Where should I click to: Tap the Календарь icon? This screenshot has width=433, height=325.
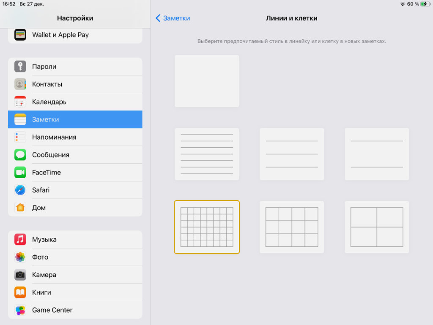click(x=20, y=102)
